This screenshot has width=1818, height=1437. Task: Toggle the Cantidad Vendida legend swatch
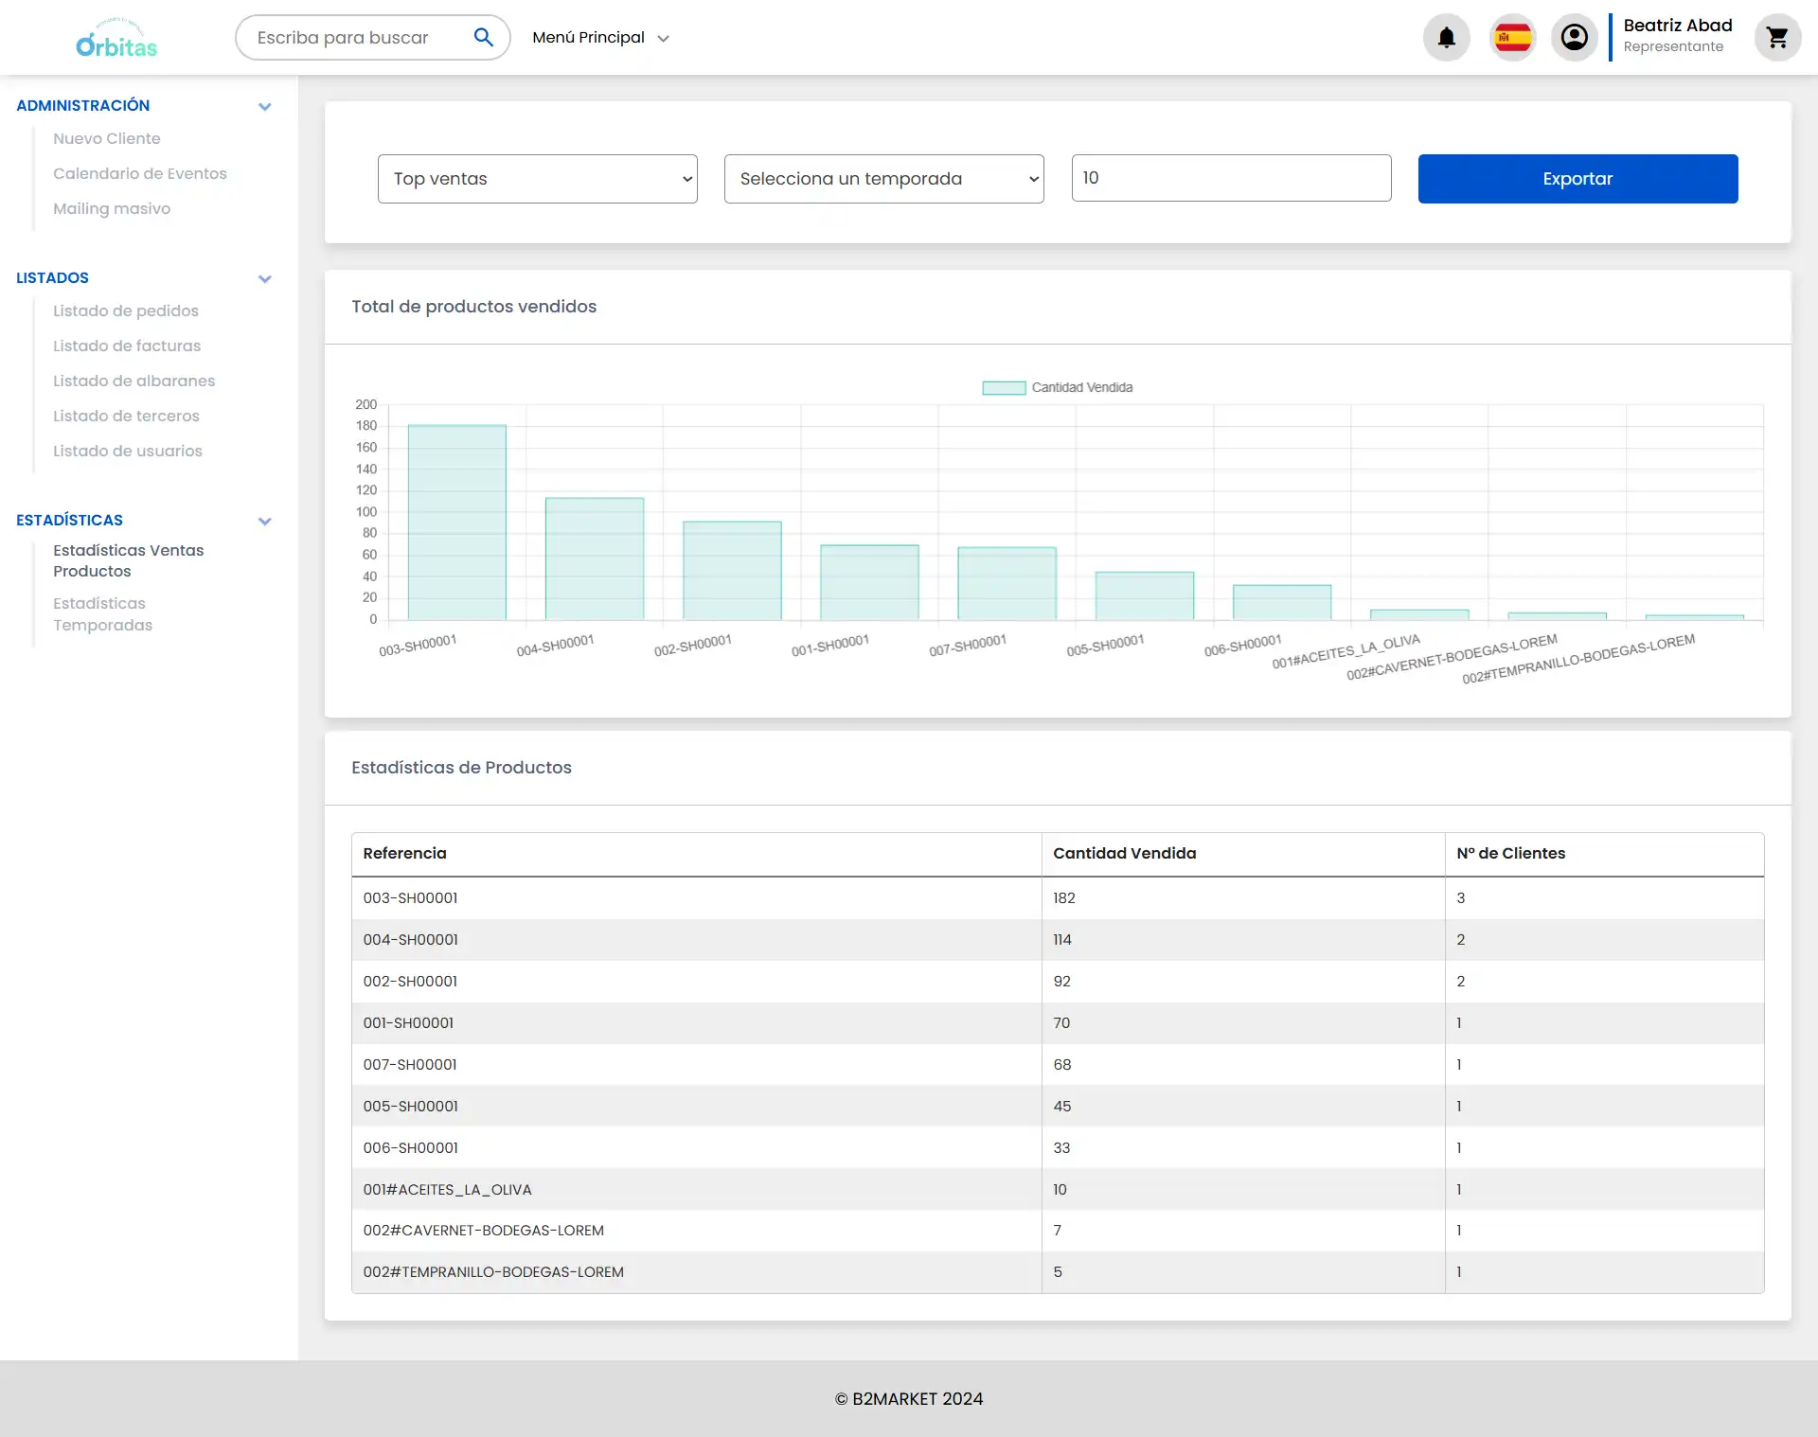pyautogui.click(x=1004, y=387)
